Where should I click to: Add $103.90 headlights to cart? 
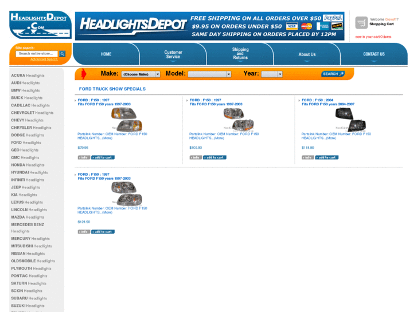tap(215, 157)
